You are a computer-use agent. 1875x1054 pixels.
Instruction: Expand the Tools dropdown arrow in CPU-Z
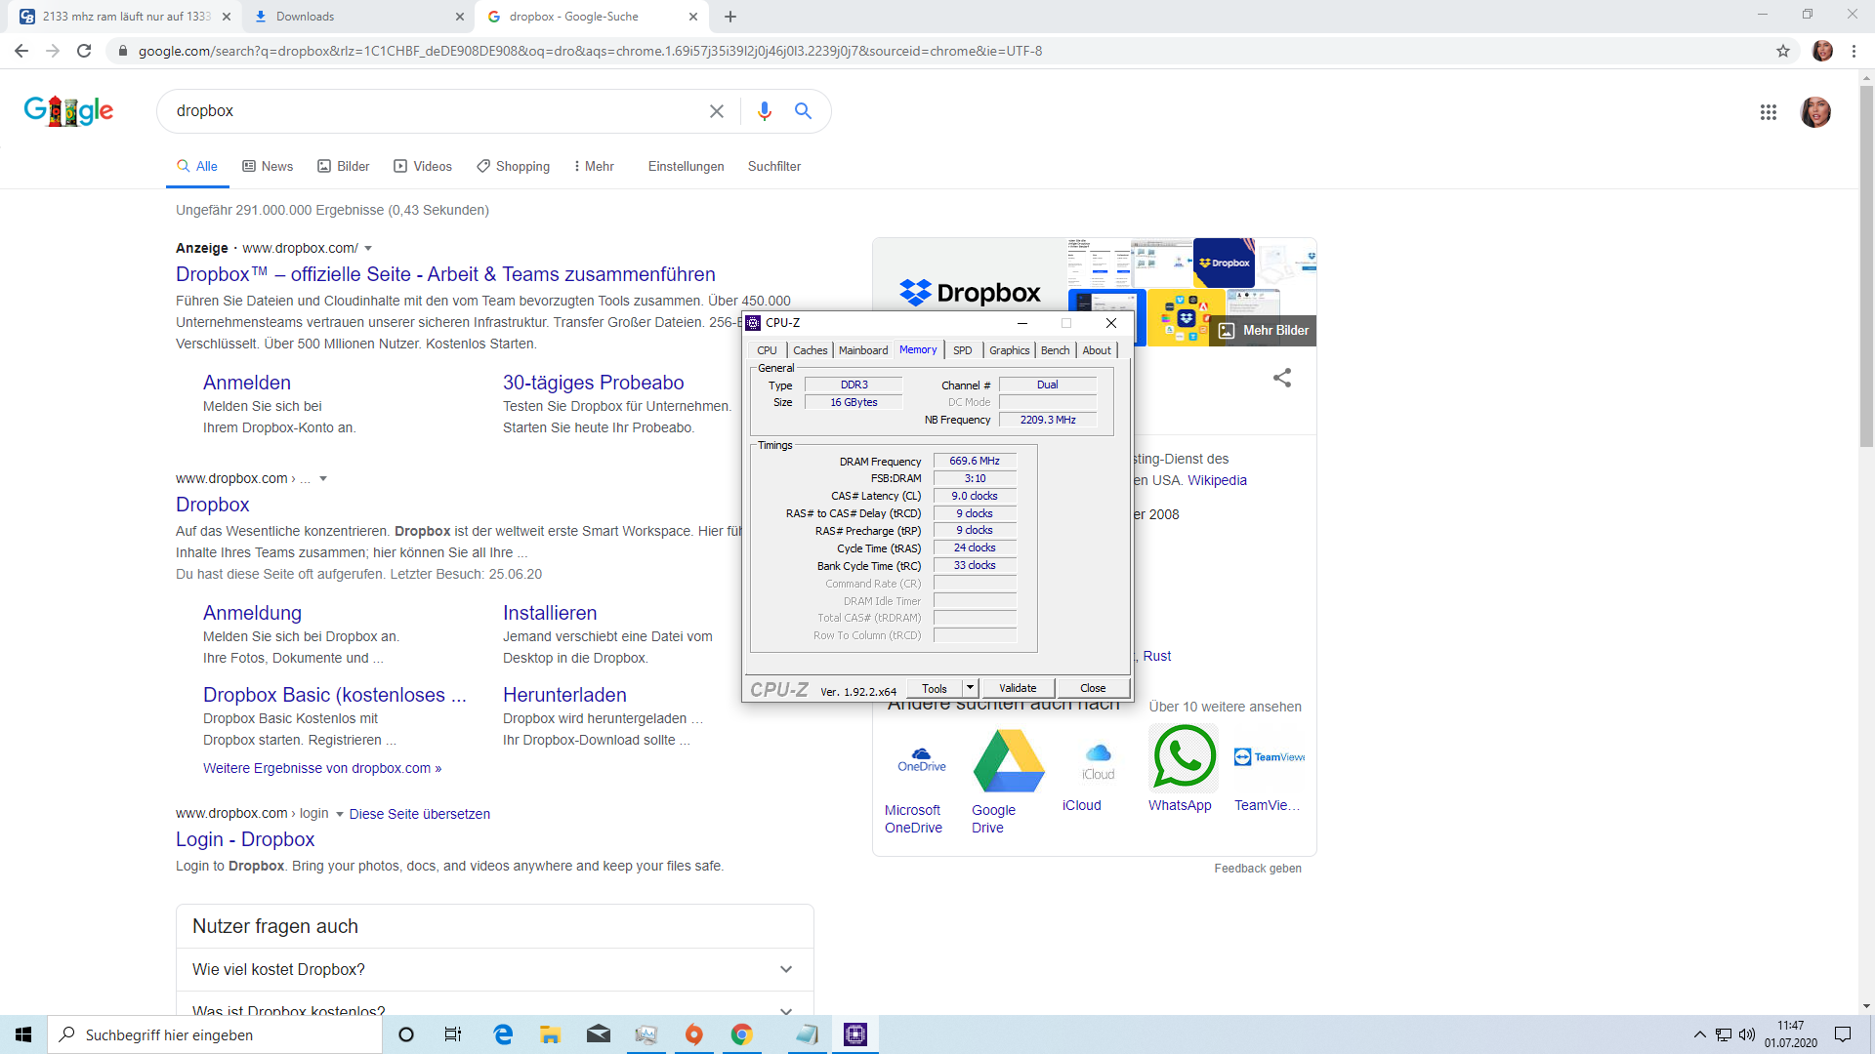[970, 688]
